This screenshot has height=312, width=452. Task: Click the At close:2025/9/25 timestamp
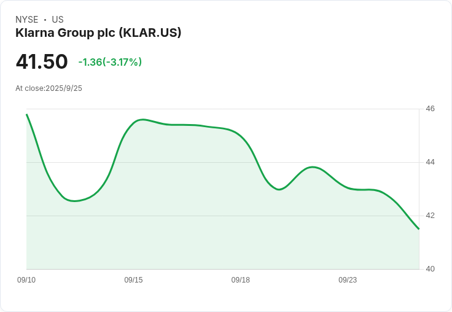pyautogui.click(x=49, y=88)
